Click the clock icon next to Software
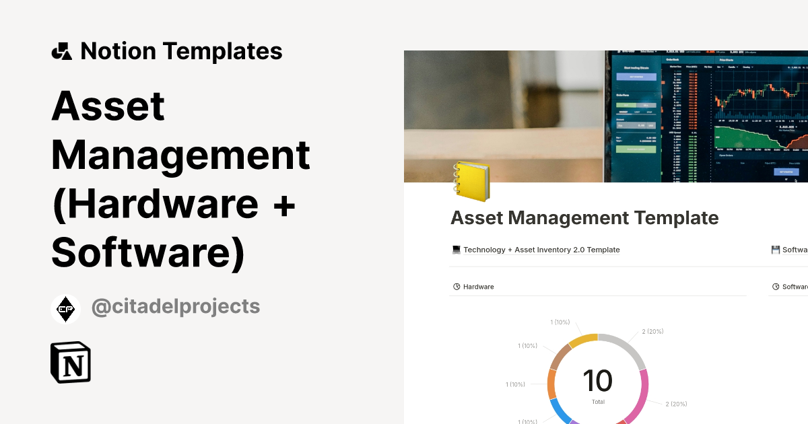The width and height of the screenshot is (808, 424). [x=774, y=286]
